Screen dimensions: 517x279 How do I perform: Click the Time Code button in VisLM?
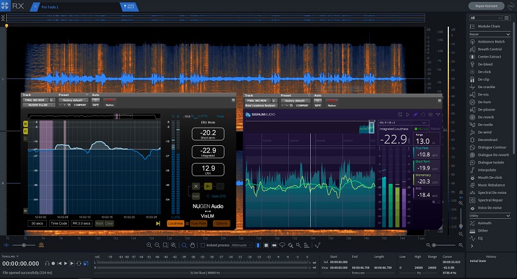click(x=58, y=223)
